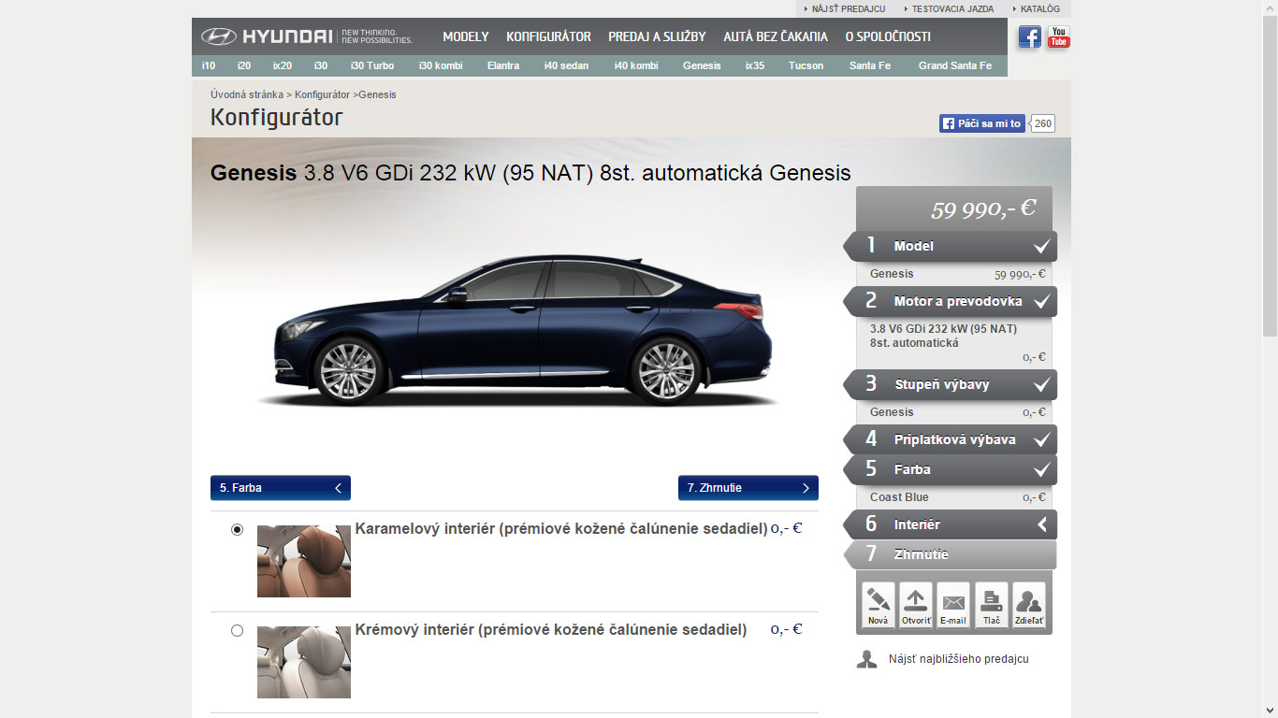This screenshot has width=1278, height=718.
Task: Share configuration using Zdieľať icon
Action: coord(1029,605)
